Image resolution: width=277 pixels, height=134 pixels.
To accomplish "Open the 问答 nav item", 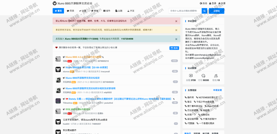I will 83,11.
